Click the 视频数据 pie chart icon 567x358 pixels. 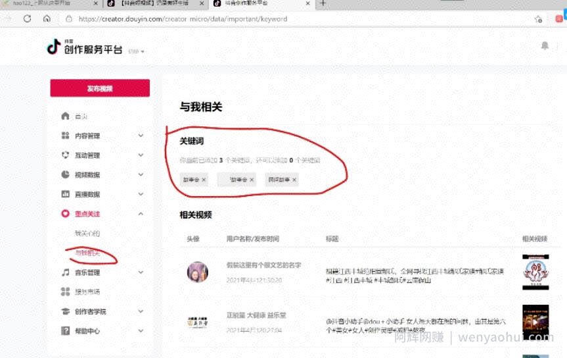[x=65, y=174]
